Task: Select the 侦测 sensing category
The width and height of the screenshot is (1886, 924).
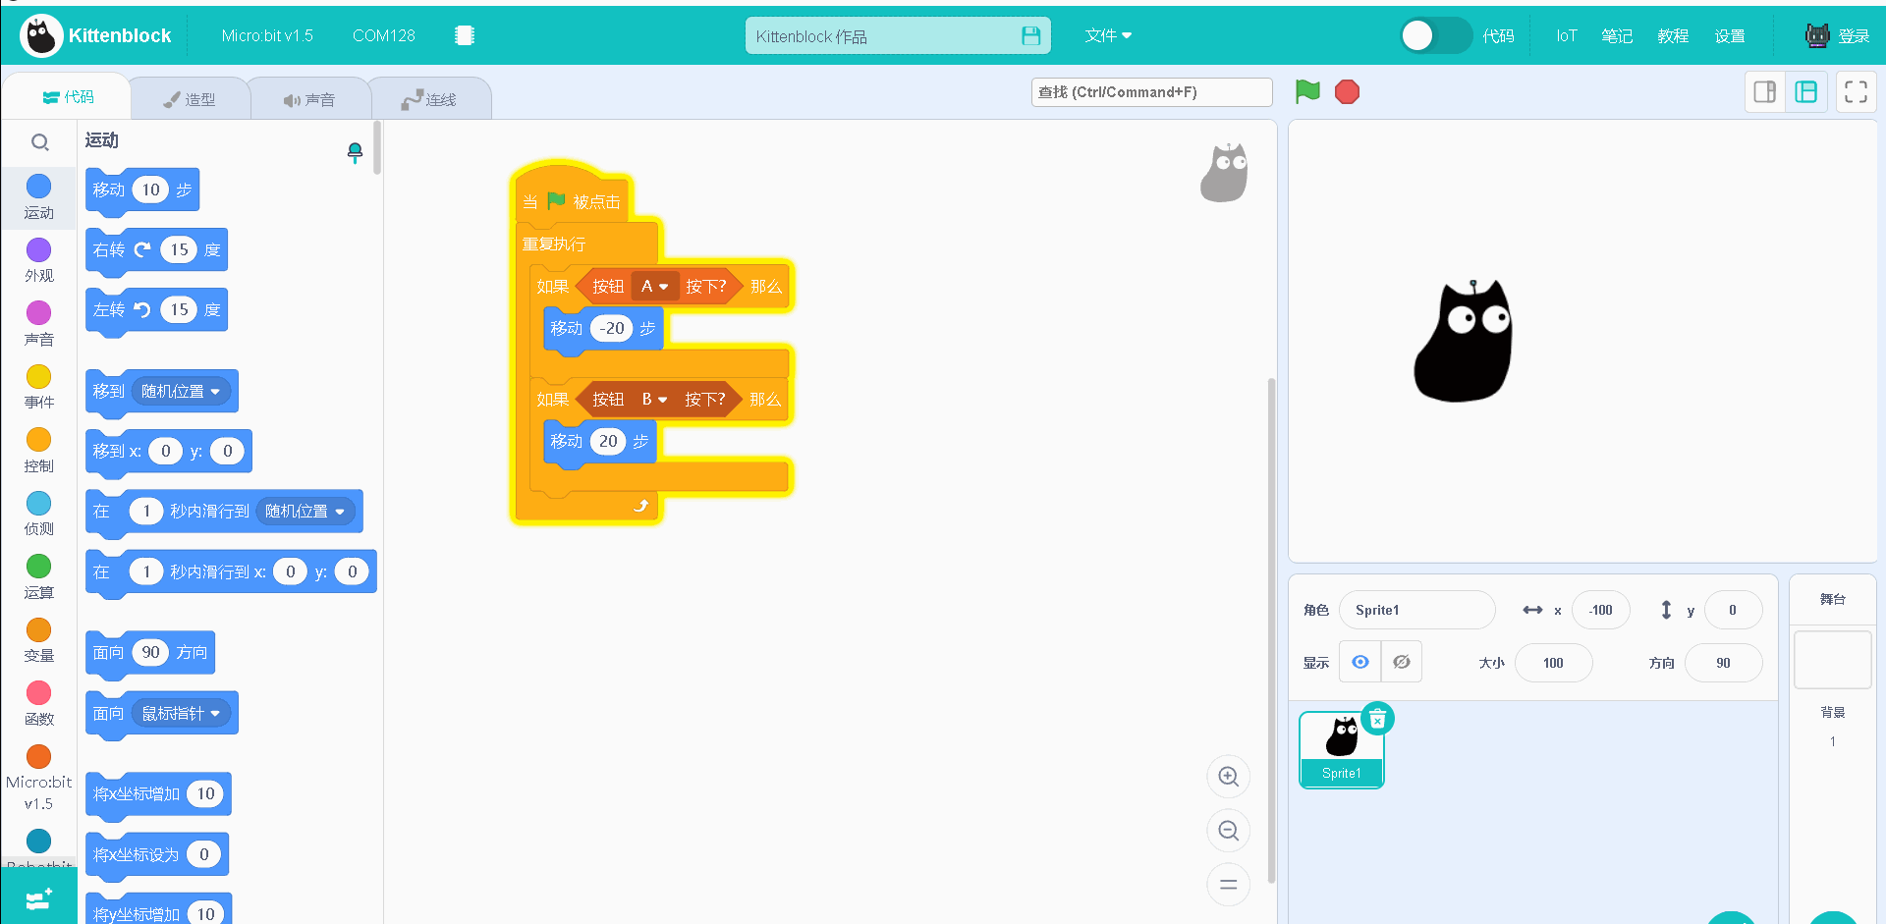Action: [38, 514]
